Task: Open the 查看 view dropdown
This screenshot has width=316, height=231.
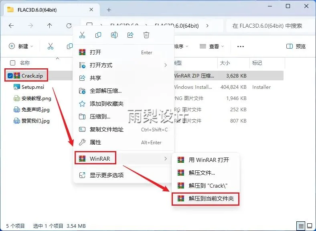Action: click(212, 46)
